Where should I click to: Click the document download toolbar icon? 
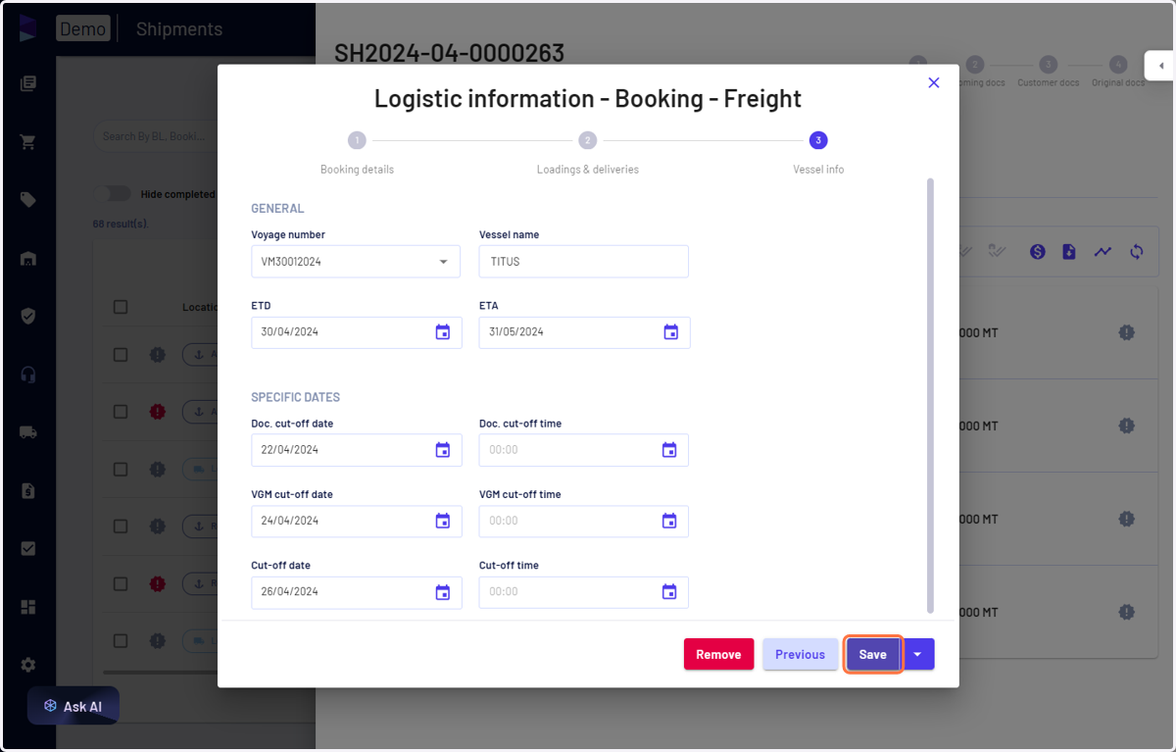(1069, 252)
